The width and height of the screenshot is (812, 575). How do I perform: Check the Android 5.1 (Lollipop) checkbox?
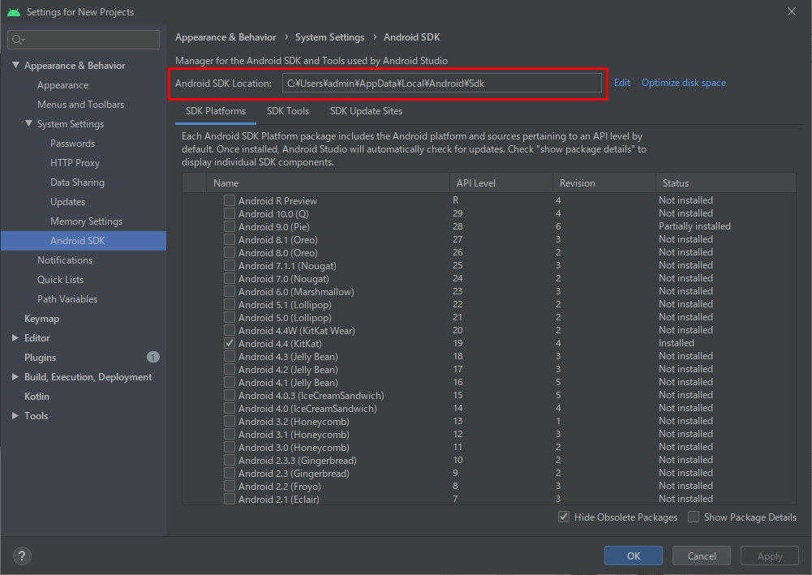point(230,304)
